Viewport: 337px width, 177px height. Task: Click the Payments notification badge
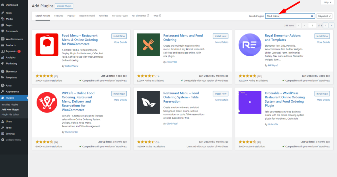click(x=19, y=51)
